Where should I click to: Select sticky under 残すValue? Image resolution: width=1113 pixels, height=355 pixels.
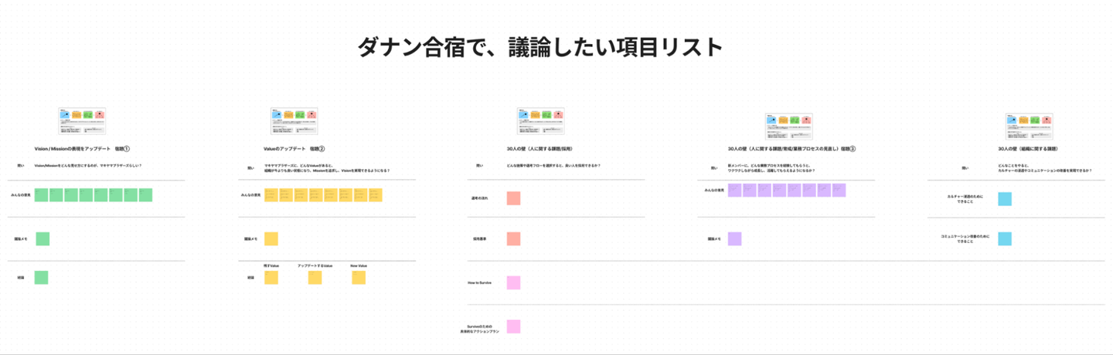click(x=271, y=277)
